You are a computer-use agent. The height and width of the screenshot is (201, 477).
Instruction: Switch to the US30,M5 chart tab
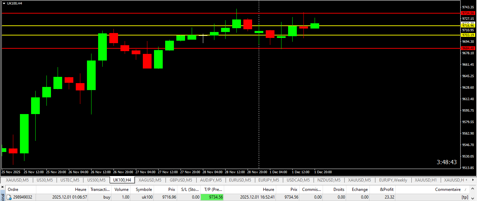(45, 180)
